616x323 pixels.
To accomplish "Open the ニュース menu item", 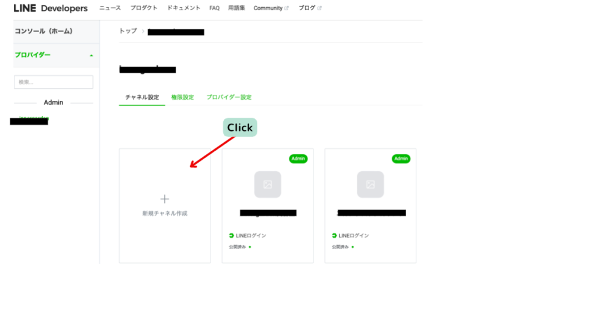I will pos(110,8).
